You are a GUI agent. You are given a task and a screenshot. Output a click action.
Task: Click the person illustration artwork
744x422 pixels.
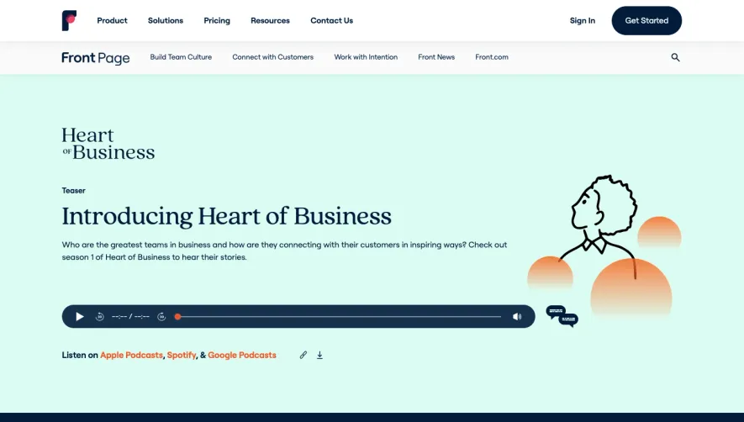[x=605, y=247]
